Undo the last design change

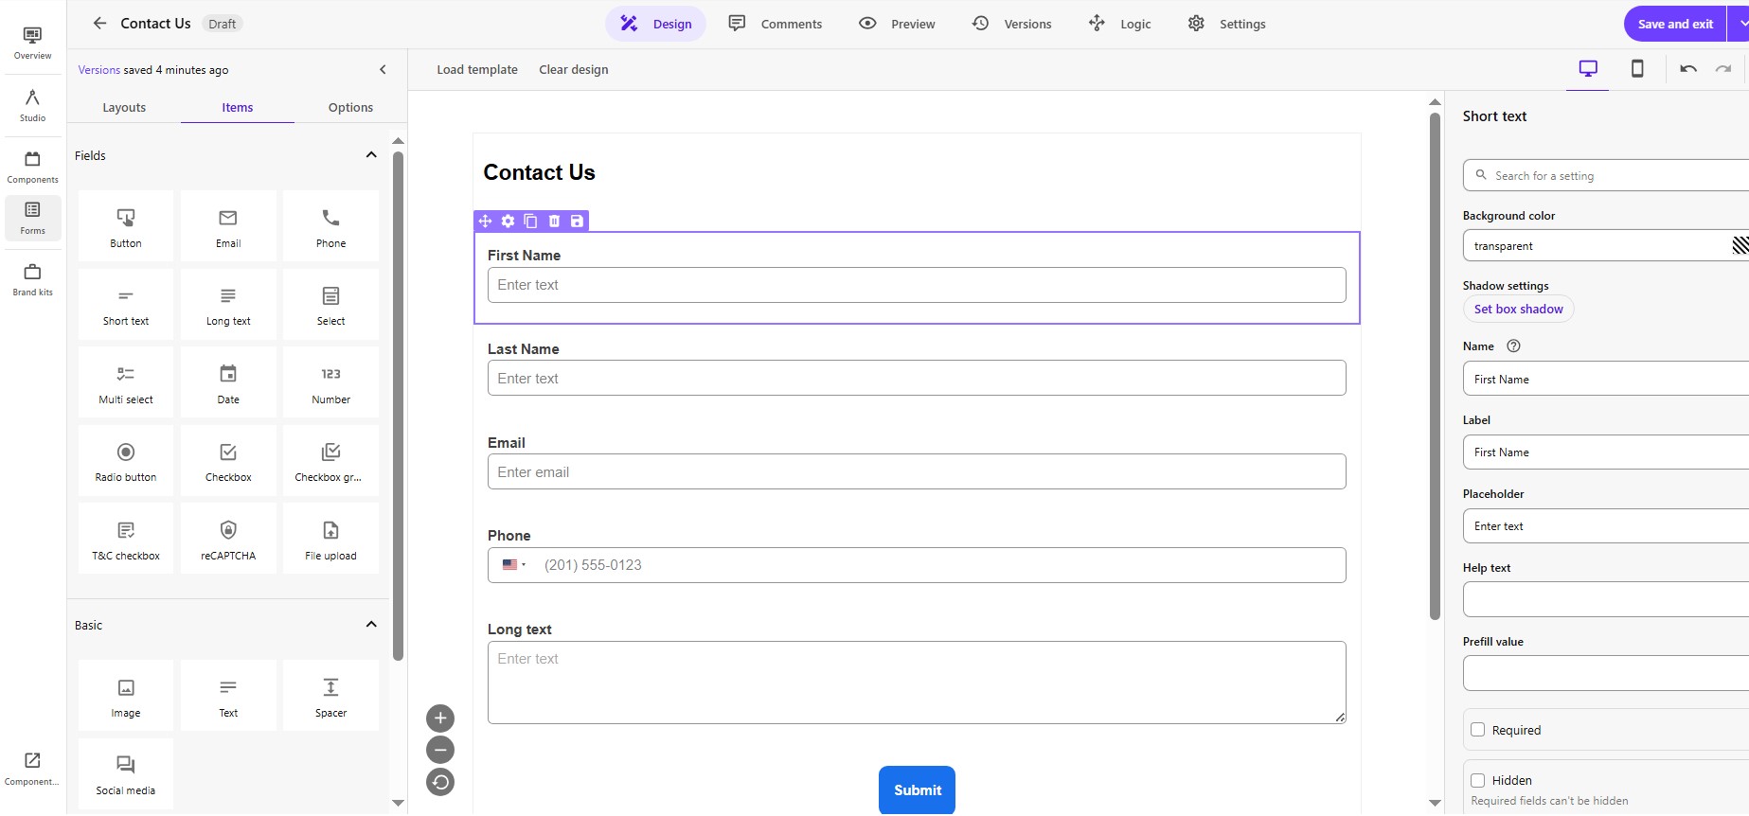point(1688,68)
